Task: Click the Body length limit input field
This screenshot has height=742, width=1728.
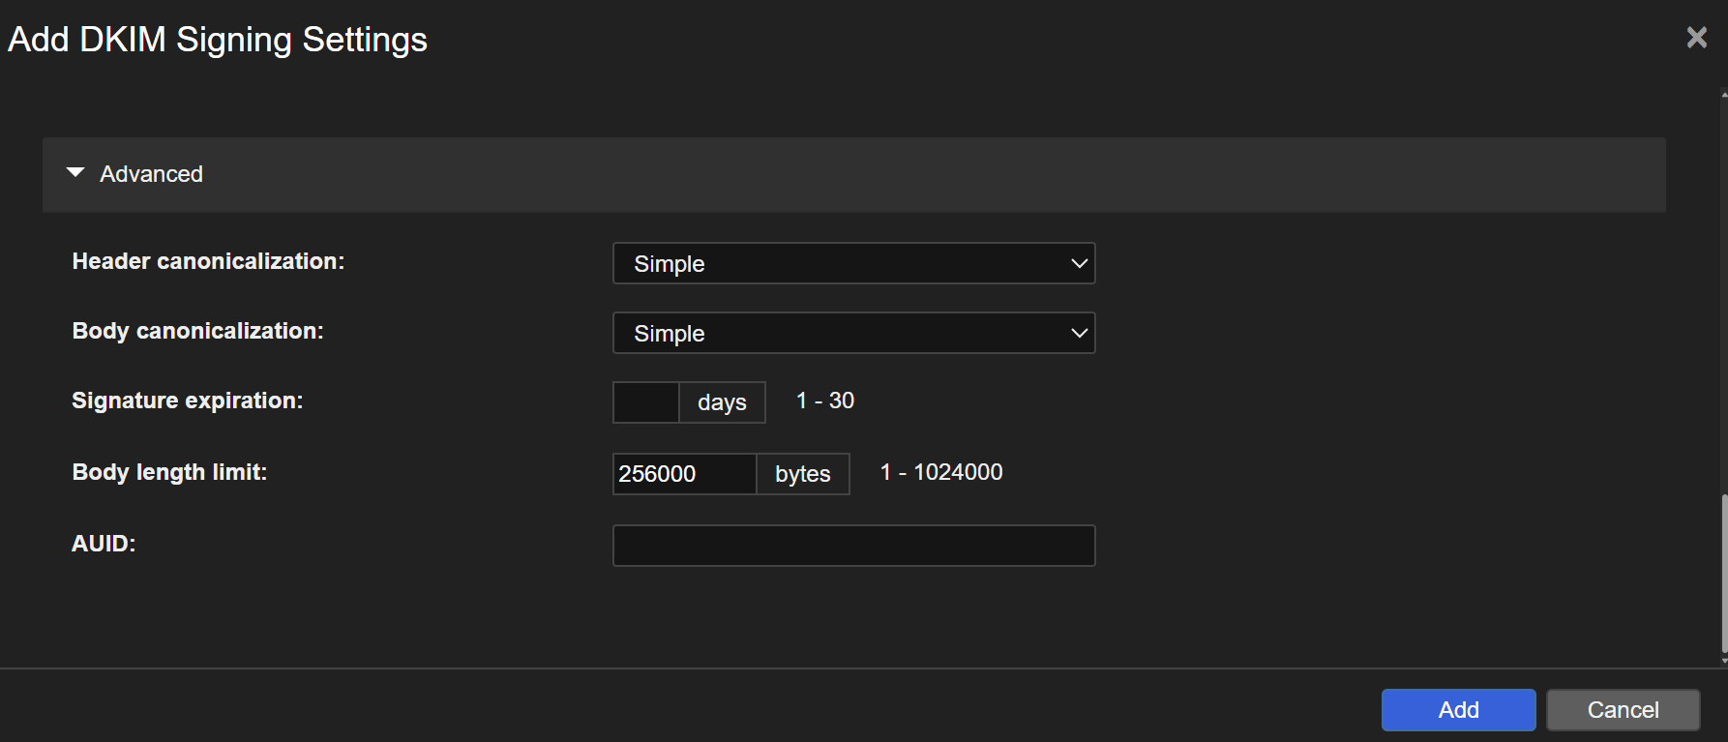Action: [683, 474]
